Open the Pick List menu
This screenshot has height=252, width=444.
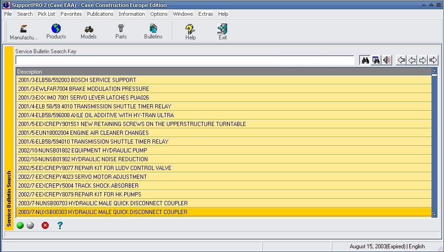[x=47, y=14]
